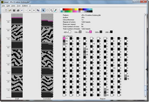Click the arrange/copy pattern icon
Image resolution: width=149 pixels, height=102 pixels.
point(38,10)
